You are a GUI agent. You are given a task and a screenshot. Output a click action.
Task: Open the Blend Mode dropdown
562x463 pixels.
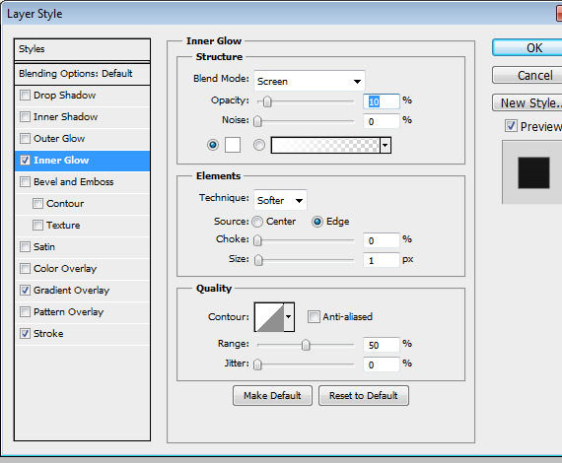(x=310, y=82)
